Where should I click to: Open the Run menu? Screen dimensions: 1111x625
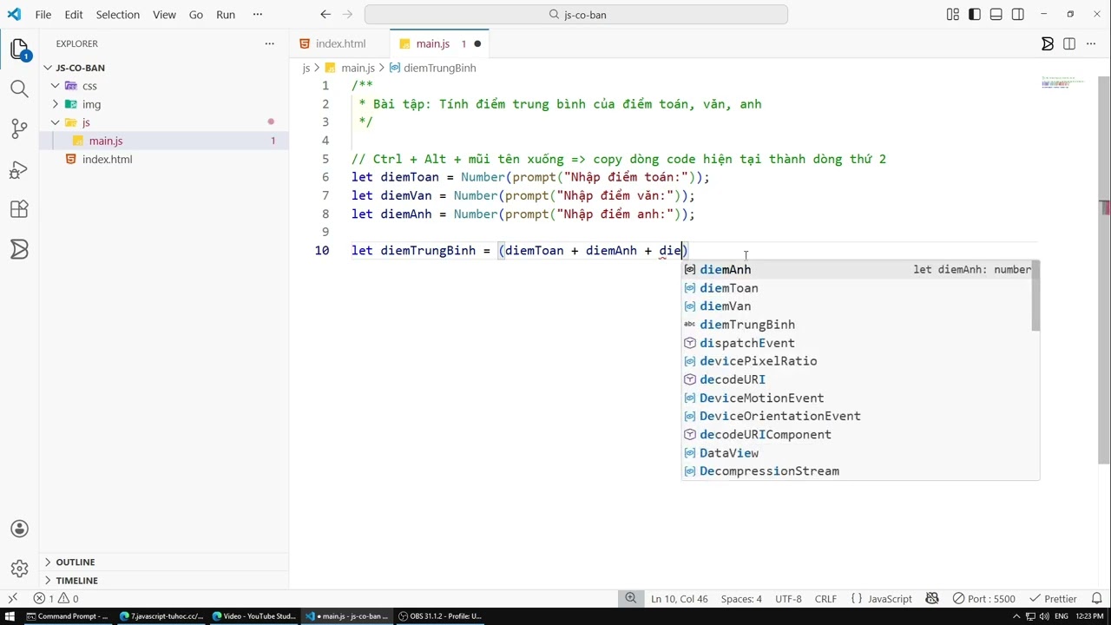point(226,14)
